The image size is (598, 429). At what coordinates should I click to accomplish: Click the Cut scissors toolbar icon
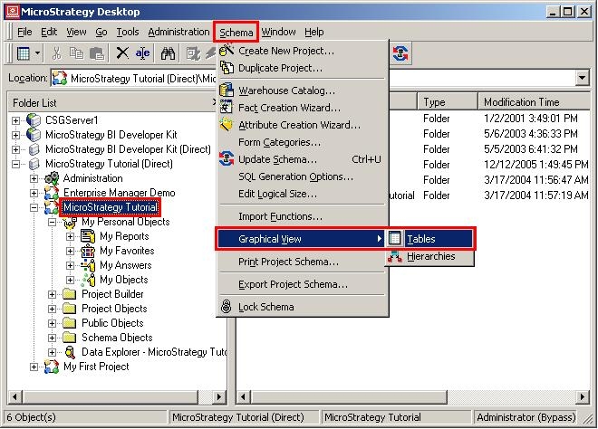pyautogui.click(x=56, y=54)
